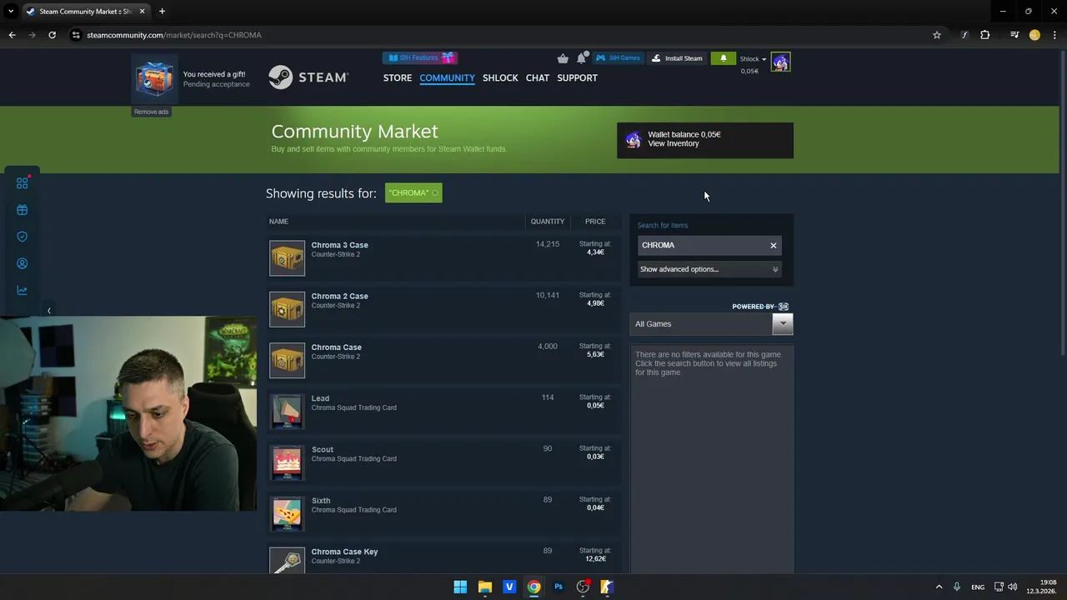This screenshot has height=600, width=1067.
Task: Open the SUPPORT menu item
Action: (x=577, y=77)
